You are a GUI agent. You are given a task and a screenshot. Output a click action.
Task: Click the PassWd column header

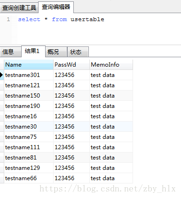click(x=71, y=65)
